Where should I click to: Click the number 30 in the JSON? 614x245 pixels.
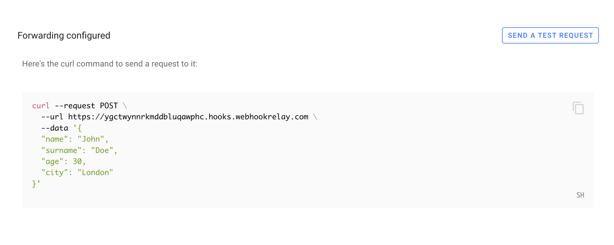[77, 161]
